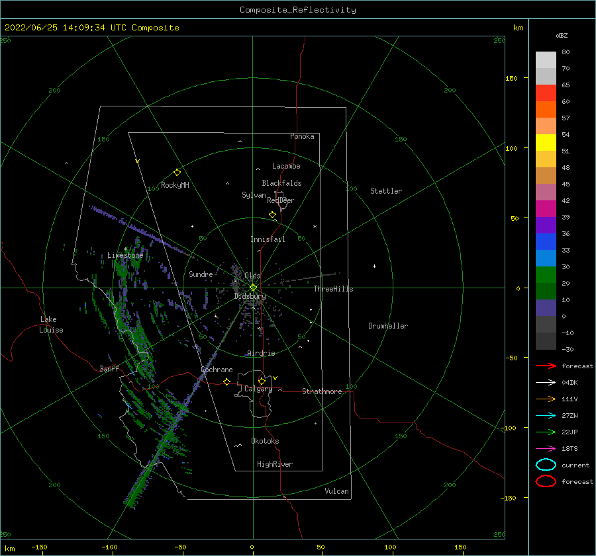The height and width of the screenshot is (556, 596).
Task: Click the magenta 18TS arrow icon
Action: pos(546,449)
